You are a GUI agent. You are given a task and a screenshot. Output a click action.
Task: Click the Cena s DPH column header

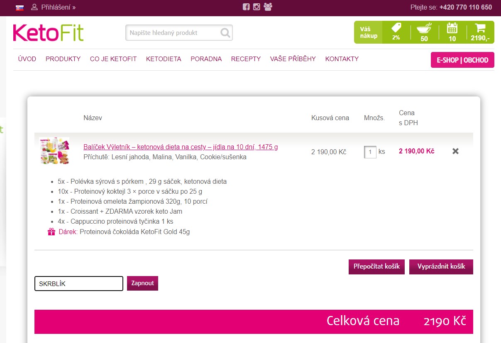click(408, 118)
